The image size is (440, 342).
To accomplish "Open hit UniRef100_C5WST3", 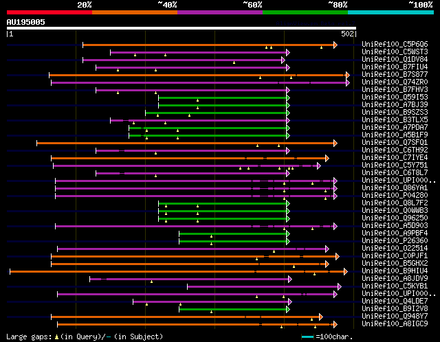I will [395, 52].
